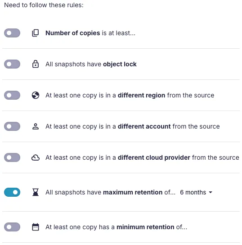Disable the maximum retention toggle
The width and height of the screenshot is (242, 245).
tap(12, 192)
